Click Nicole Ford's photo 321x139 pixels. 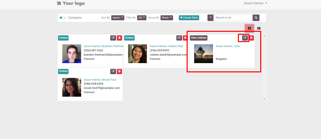point(72,87)
